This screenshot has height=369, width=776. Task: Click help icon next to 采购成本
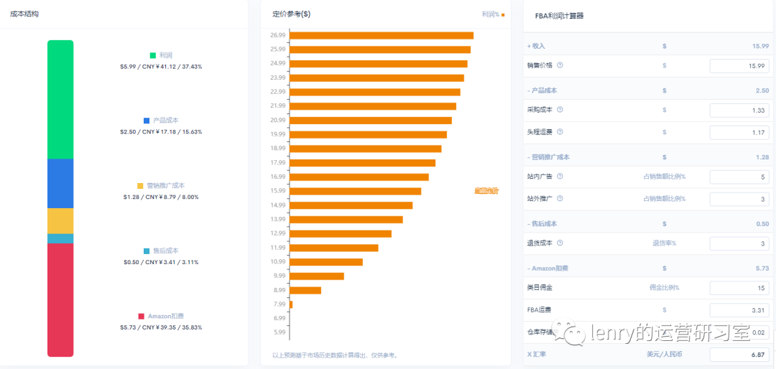(x=560, y=110)
